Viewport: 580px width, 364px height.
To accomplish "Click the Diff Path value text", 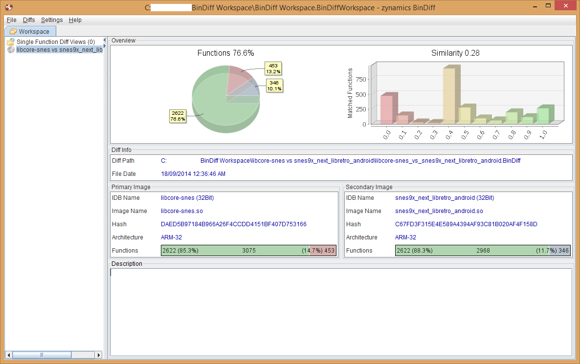I will (x=341, y=161).
